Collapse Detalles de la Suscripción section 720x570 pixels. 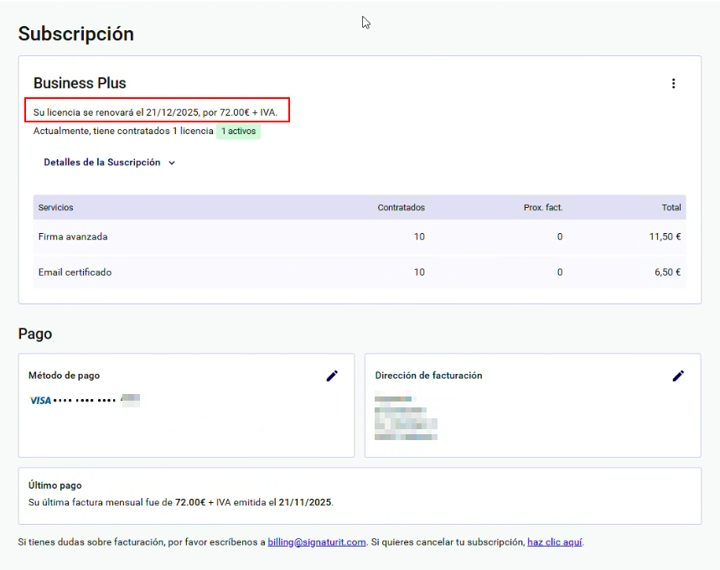[109, 163]
